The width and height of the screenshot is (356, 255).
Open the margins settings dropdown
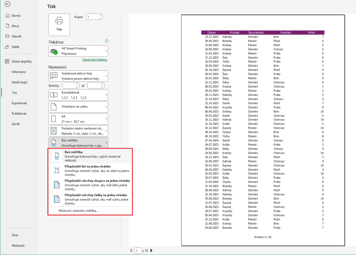[x=106, y=131]
